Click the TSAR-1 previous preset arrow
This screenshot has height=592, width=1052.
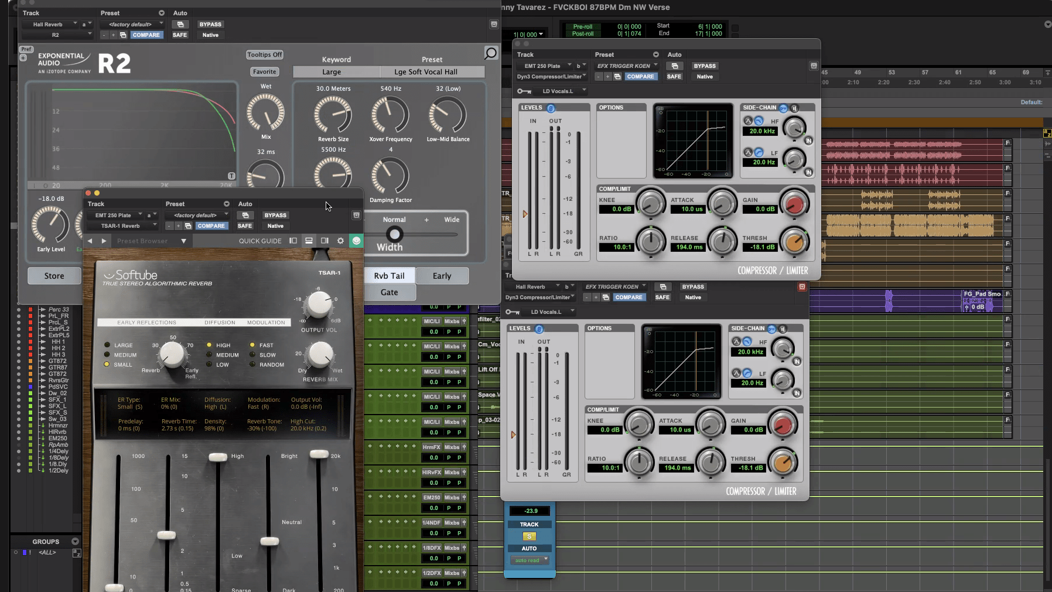(x=90, y=241)
